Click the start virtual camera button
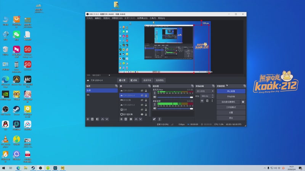 (228, 102)
